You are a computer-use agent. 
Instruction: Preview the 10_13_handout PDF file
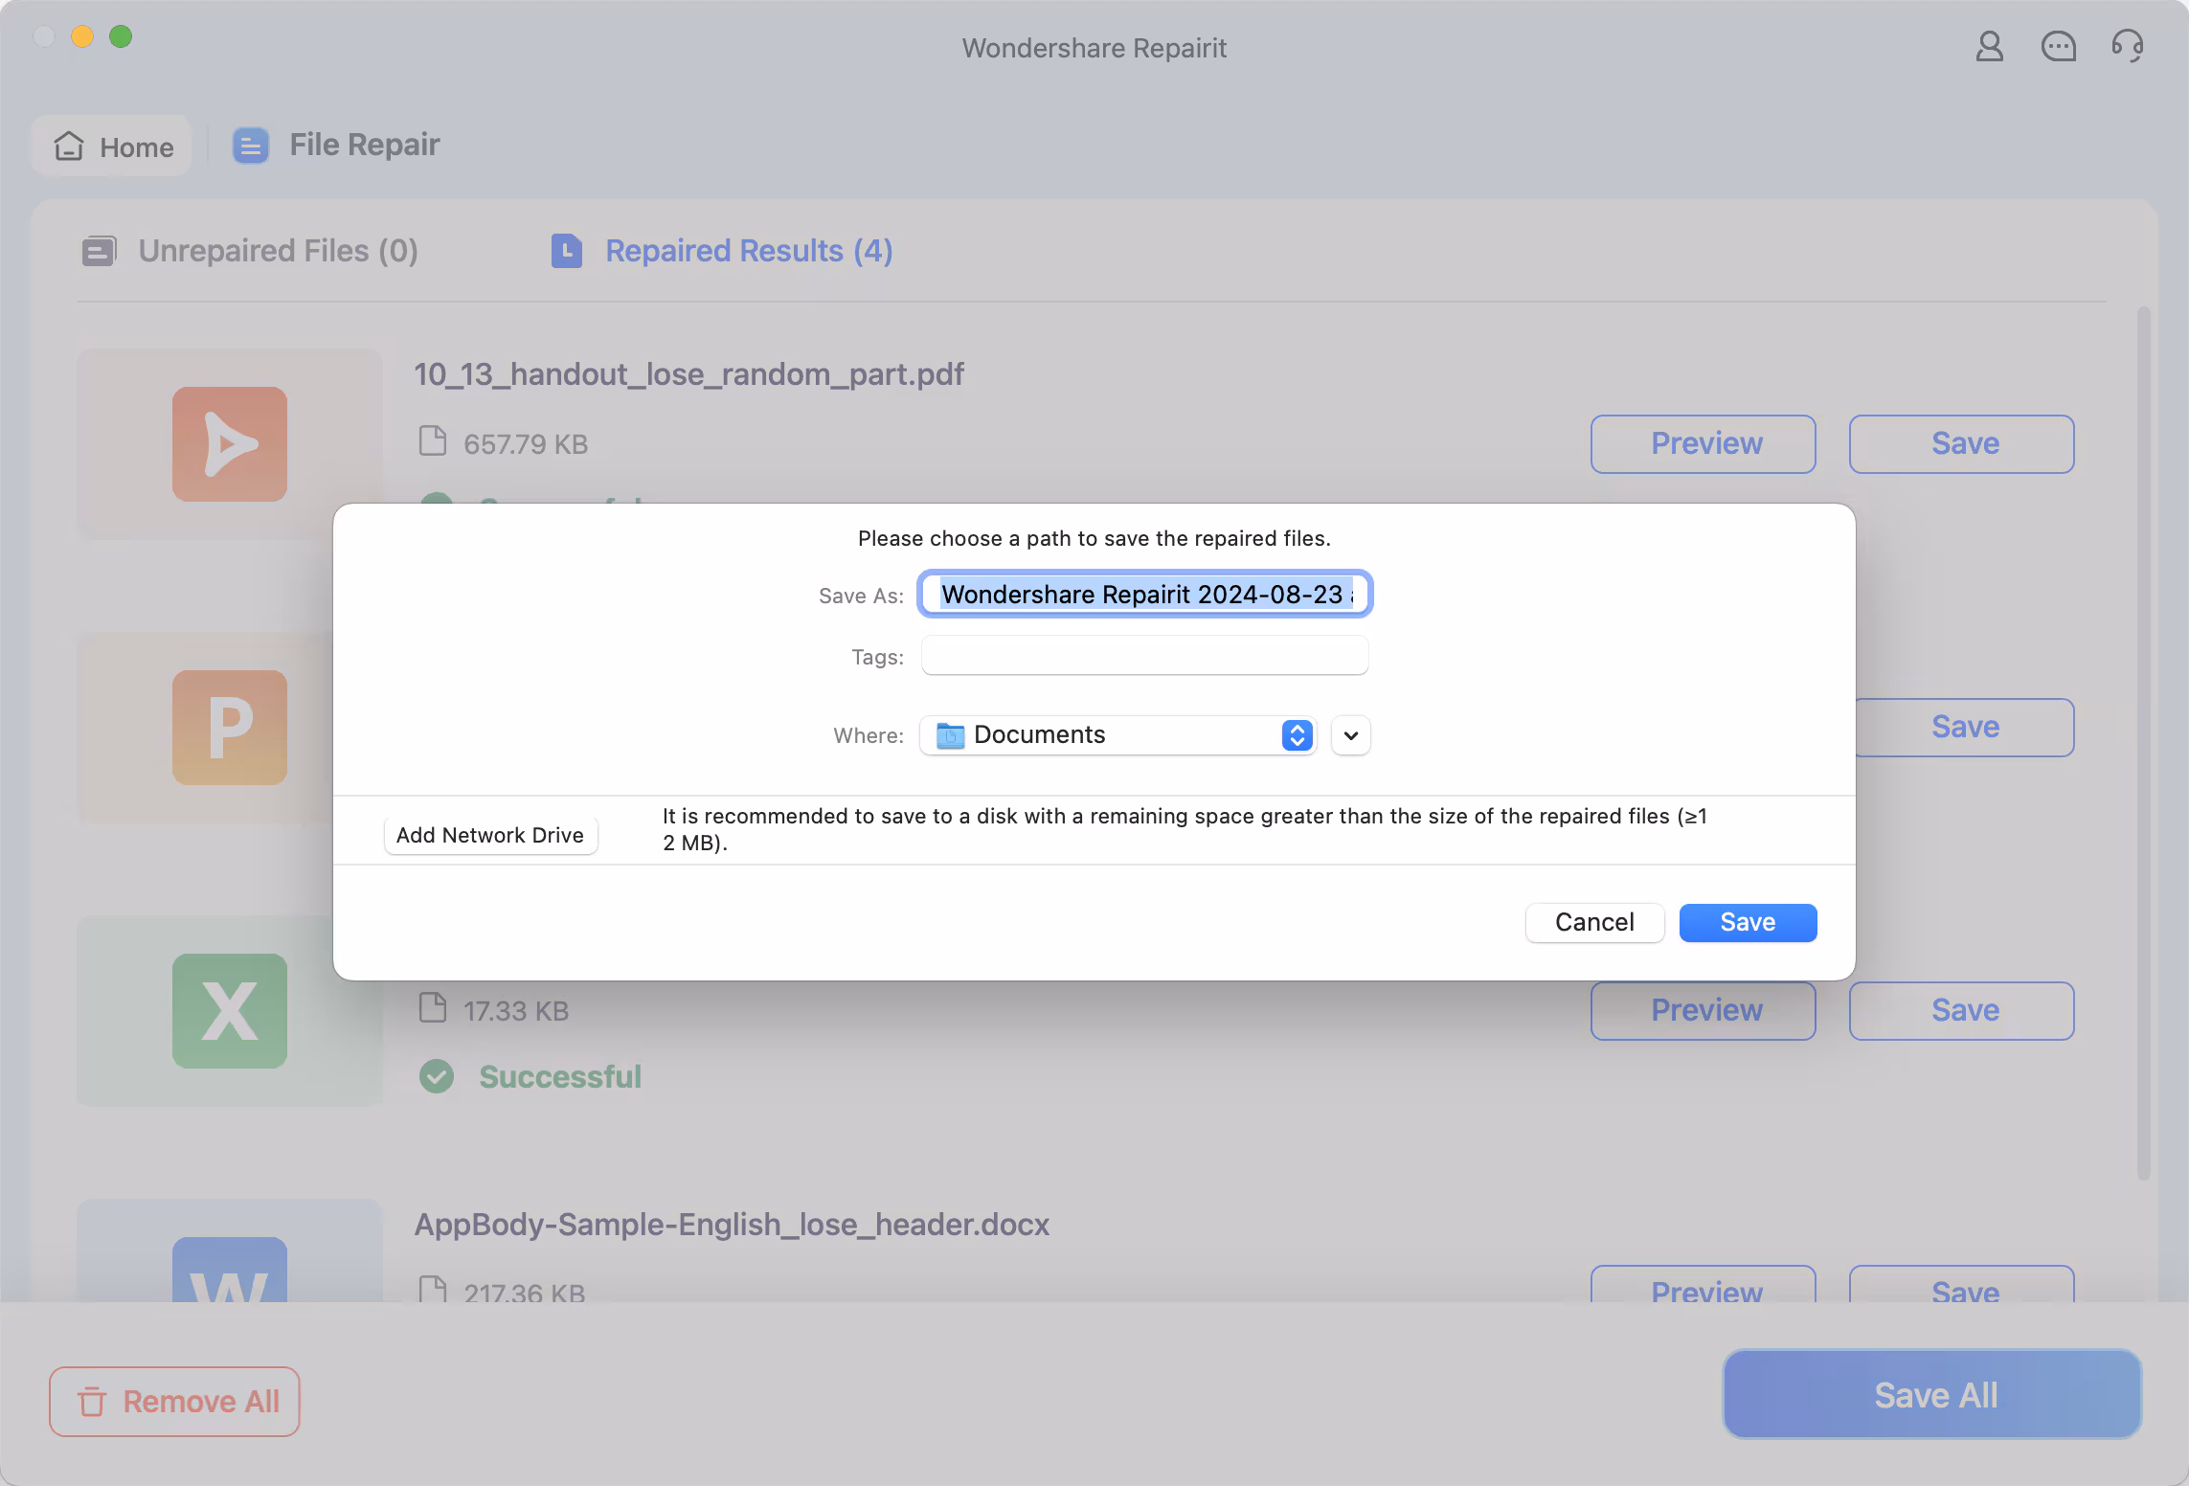coord(1704,443)
